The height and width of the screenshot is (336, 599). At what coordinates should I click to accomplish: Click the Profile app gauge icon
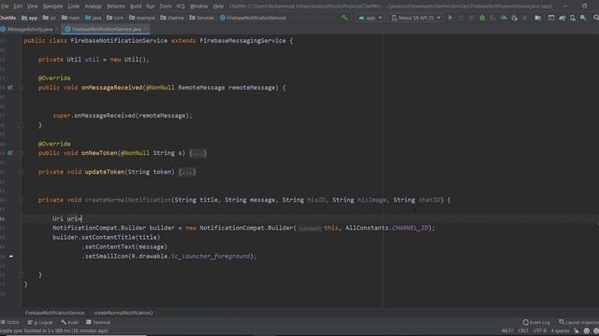[x=504, y=18]
